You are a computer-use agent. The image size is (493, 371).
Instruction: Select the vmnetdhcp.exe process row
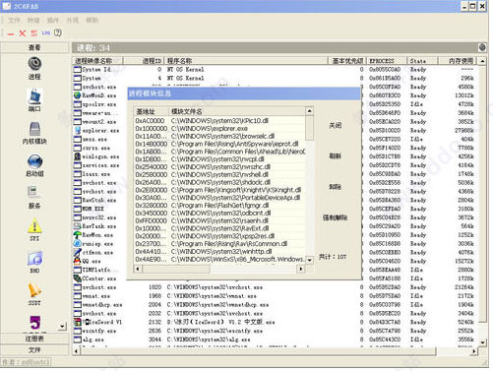(275, 305)
